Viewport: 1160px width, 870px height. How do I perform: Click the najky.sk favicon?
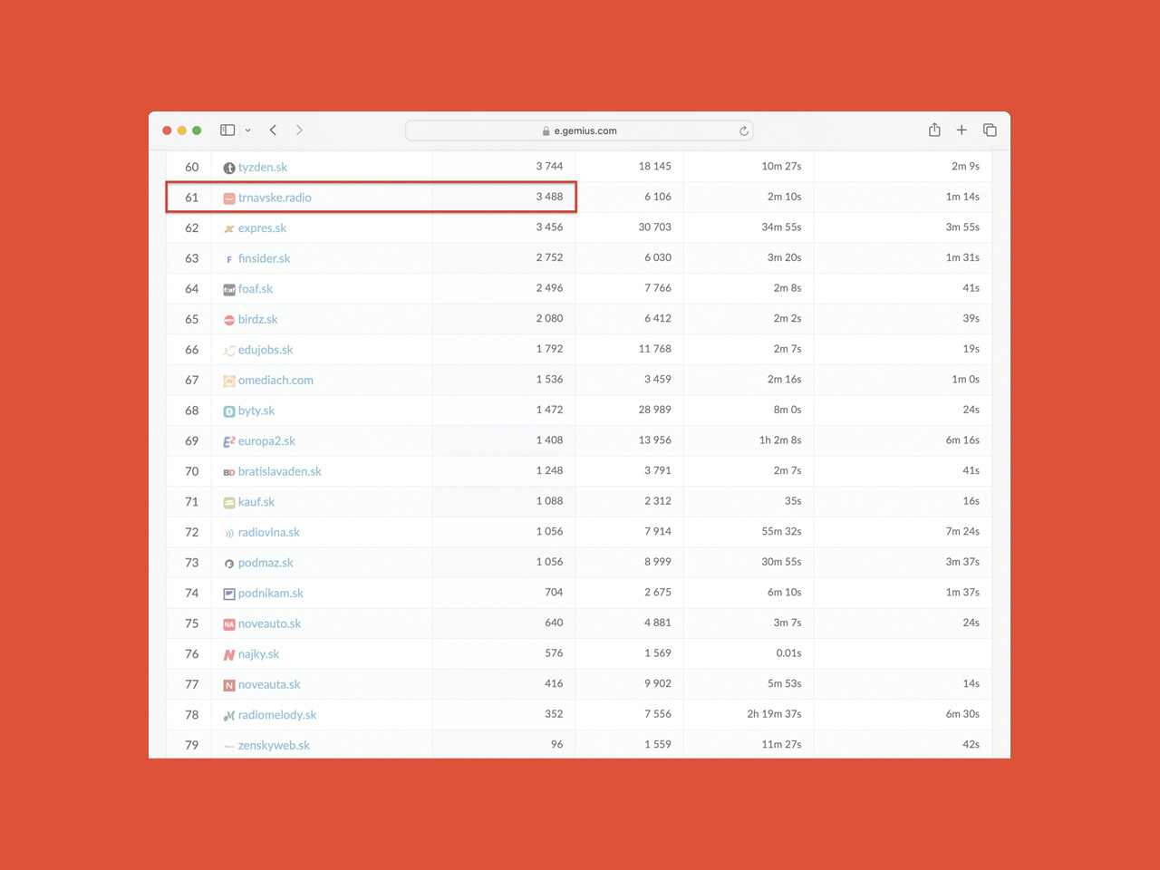(x=229, y=654)
